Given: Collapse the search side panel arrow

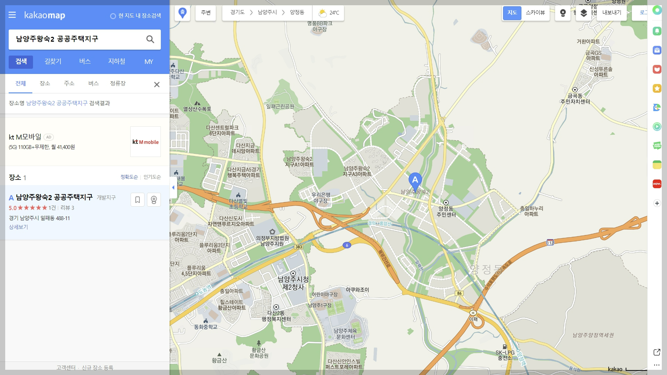Looking at the screenshot, I should [173, 187].
